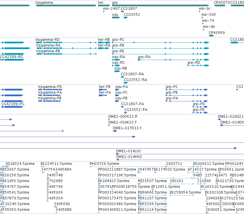The width and height of the screenshot is (244, 214).
Task: Select the mir-9c label
Action: click(205, 8)
